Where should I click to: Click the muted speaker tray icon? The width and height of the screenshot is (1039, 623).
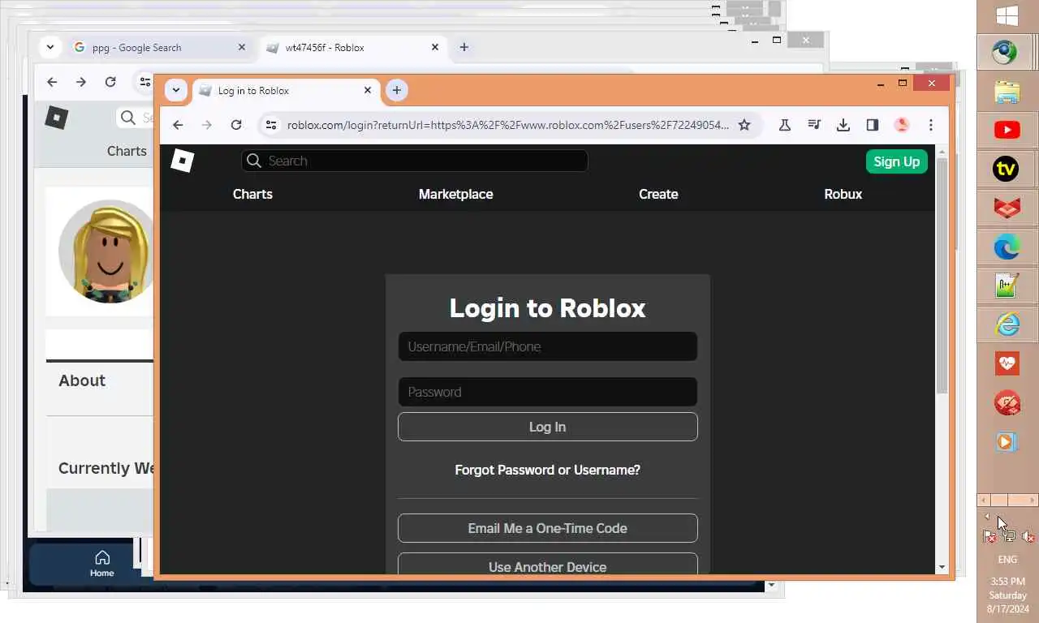coord(1027,536)
